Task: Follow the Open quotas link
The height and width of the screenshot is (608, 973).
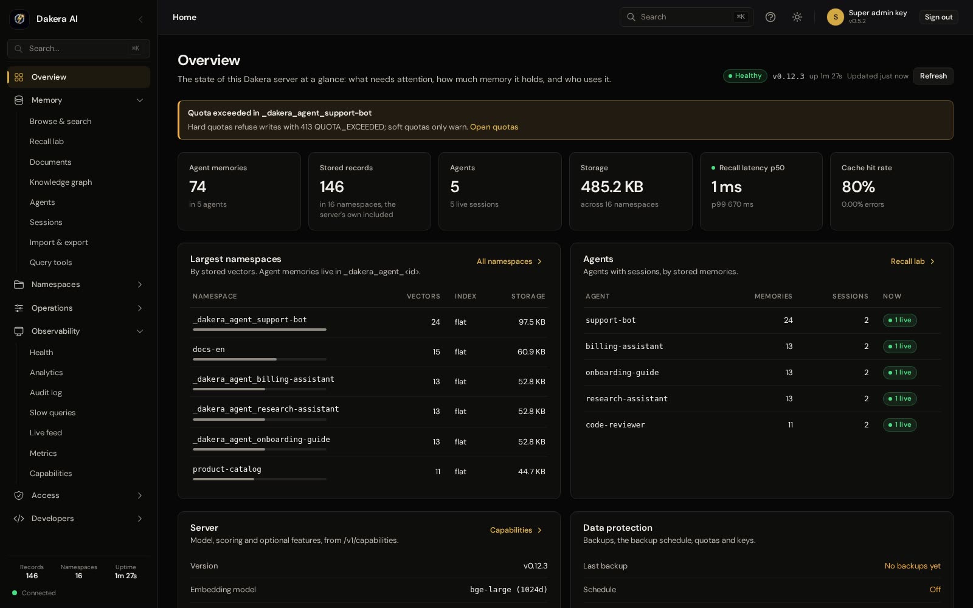Action: [x=494, y=127]
